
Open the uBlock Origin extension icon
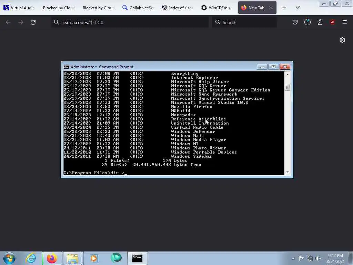click(332, 22)
